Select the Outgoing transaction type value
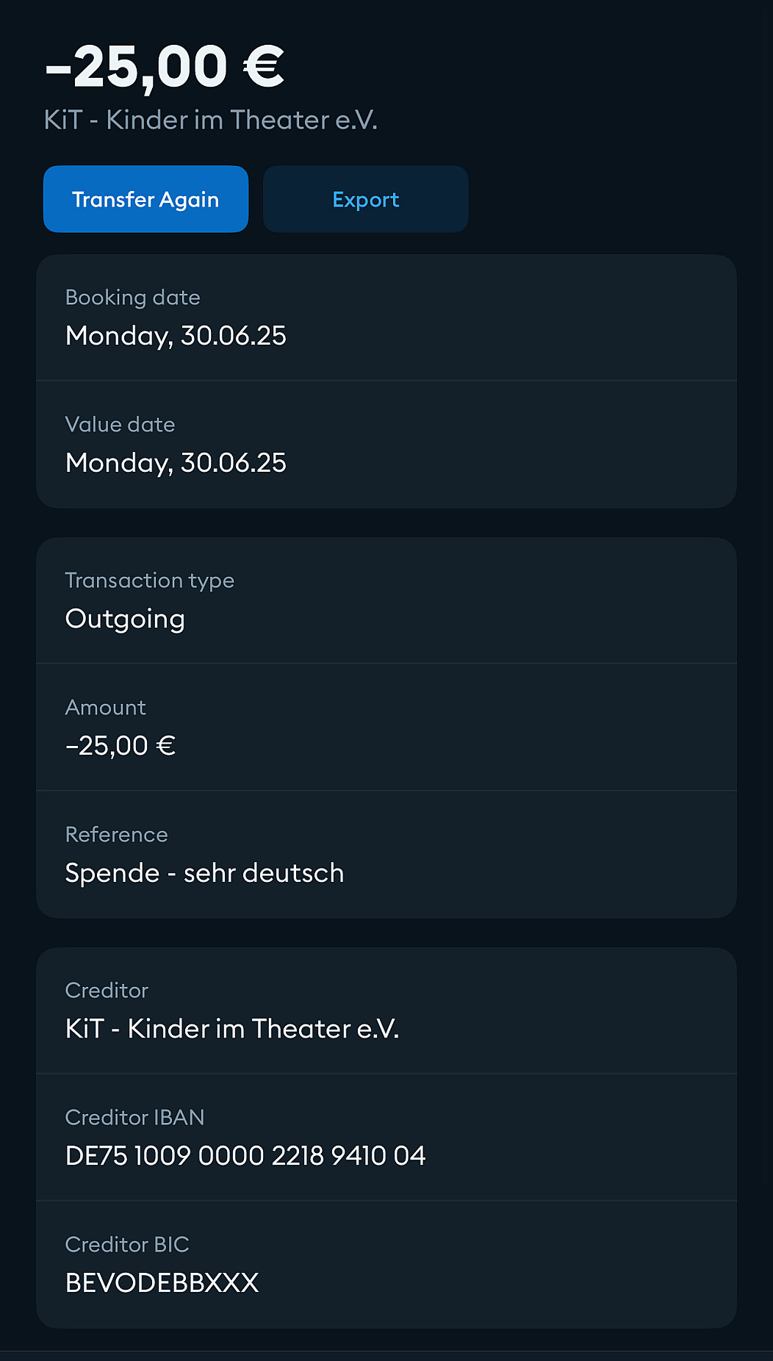This screenshot has width=773, height=1361. (x=125, y=619)
